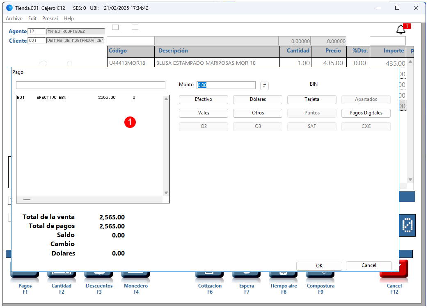The image size is (428, 308).
Task: Click the # button beside Monto
Action: [264, 86]
